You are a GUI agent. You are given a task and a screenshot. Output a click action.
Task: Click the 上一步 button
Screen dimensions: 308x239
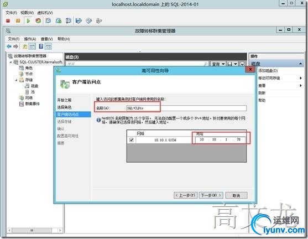185,195
